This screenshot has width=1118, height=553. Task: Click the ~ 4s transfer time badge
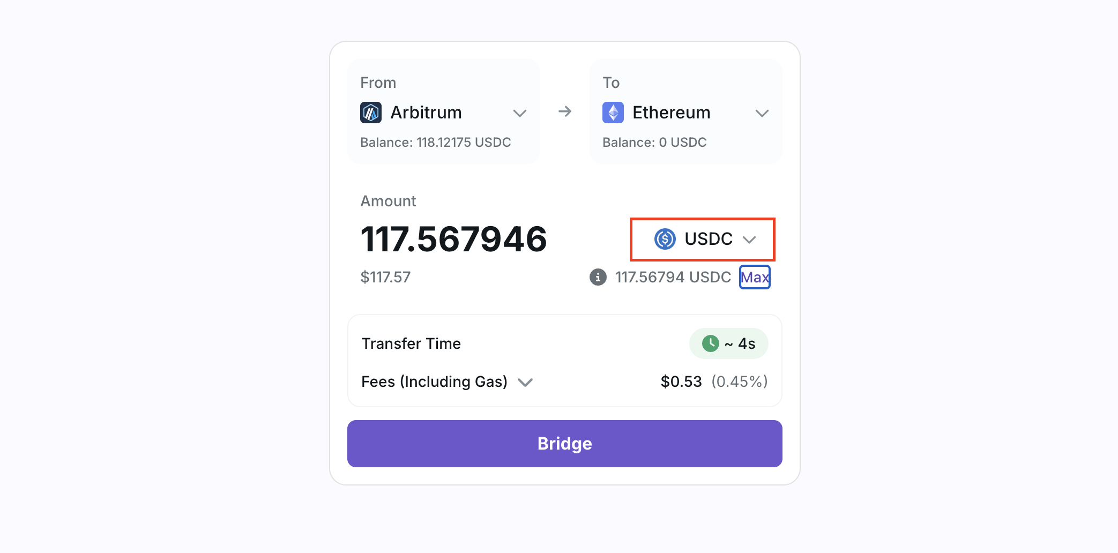pyautogui.click(x=740, y=343)
